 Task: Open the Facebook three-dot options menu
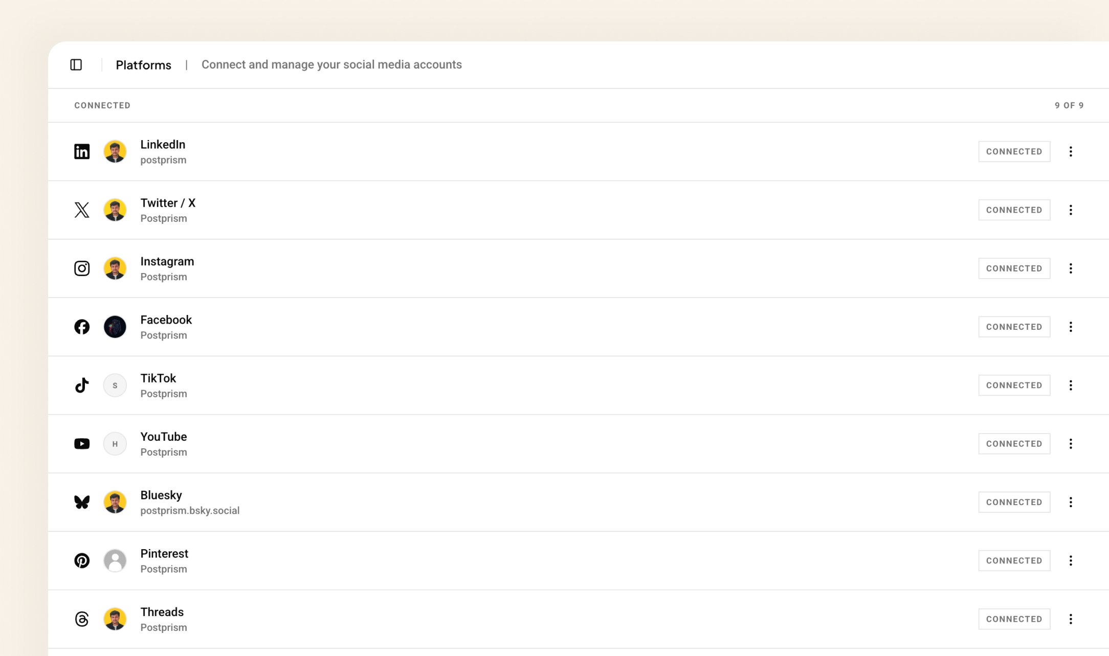pyautogui.click(x=1071, y=327)
